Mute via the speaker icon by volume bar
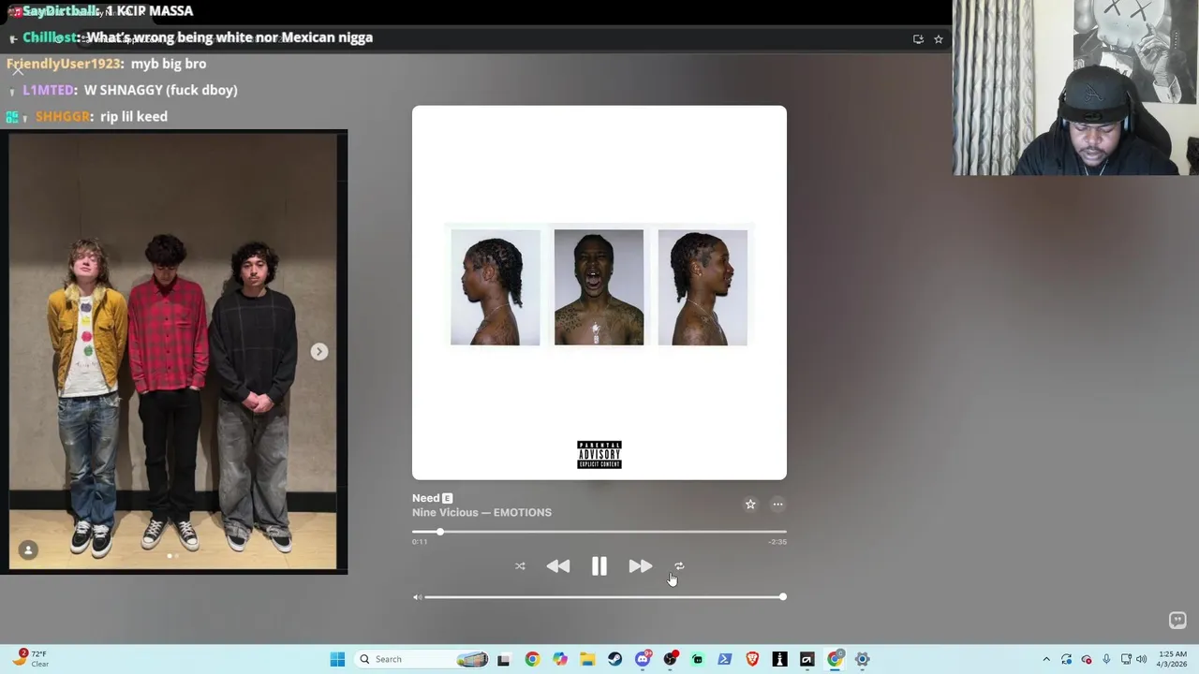 pyautogui.click(x=417, y=597)
